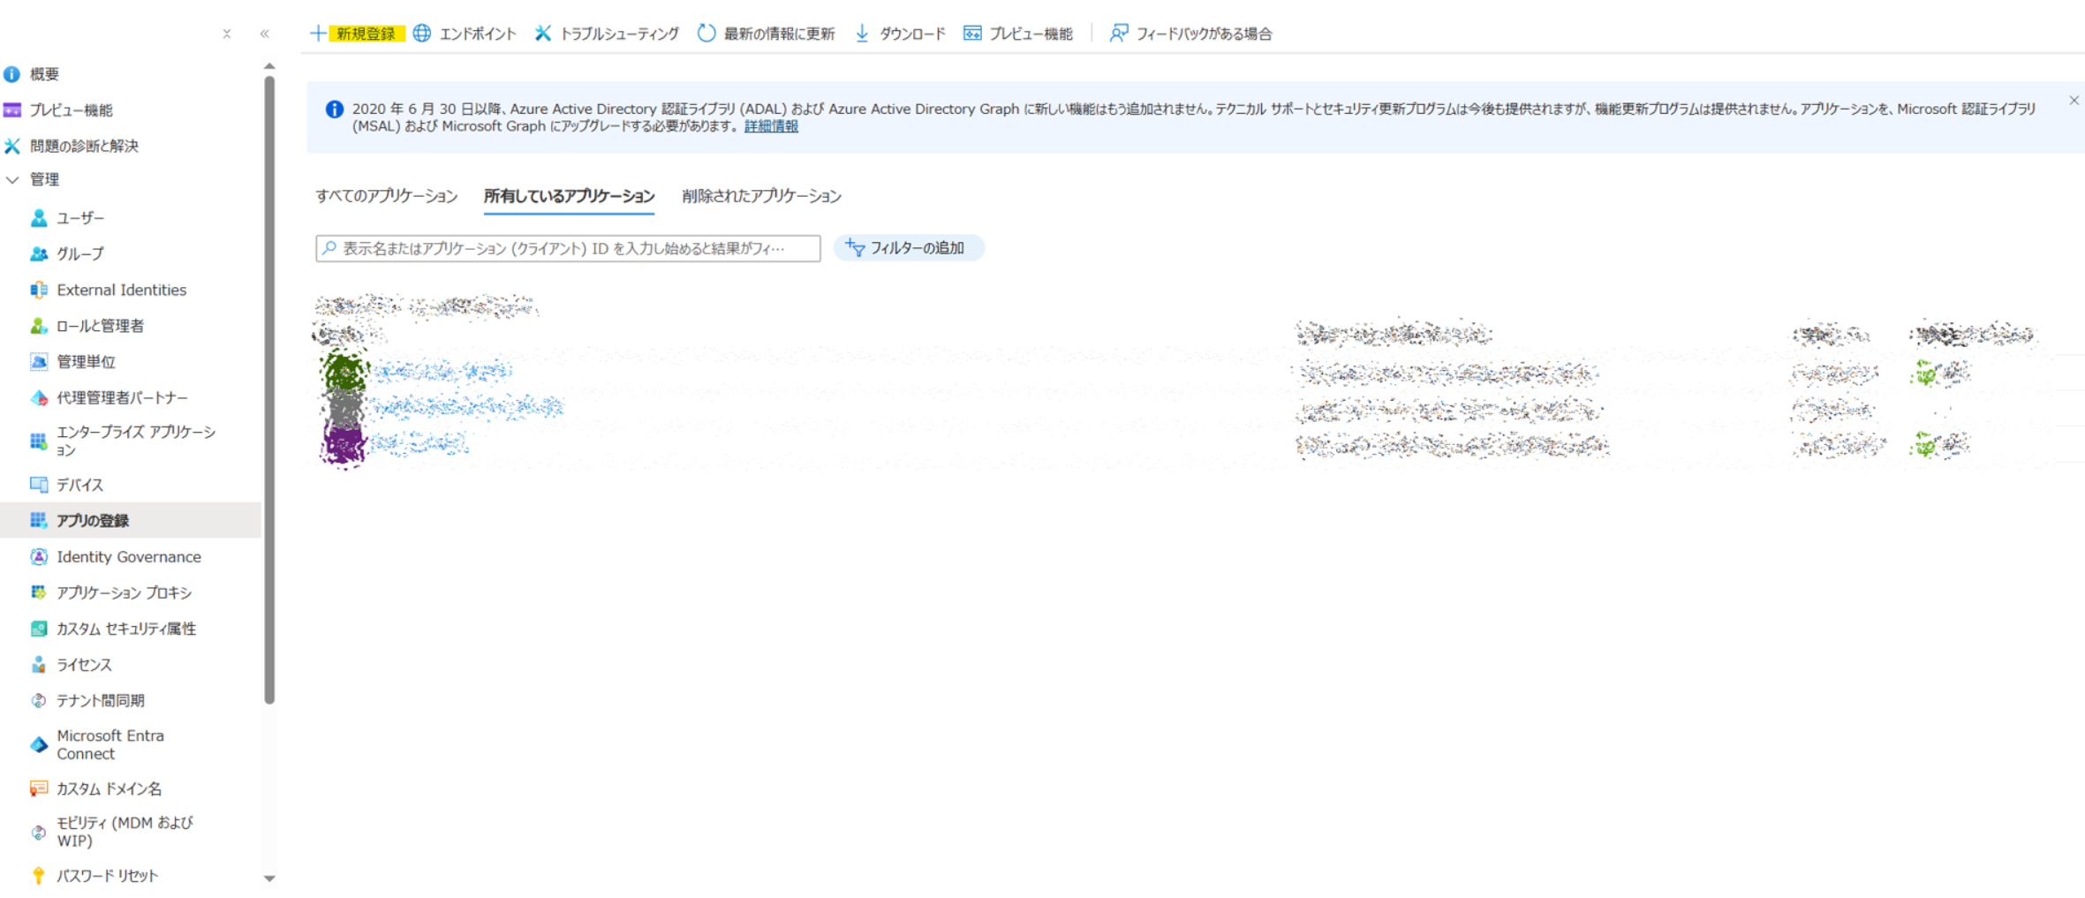Open エンドポイント globe icon
The image size is (2085, 898).
coord(422,34)
